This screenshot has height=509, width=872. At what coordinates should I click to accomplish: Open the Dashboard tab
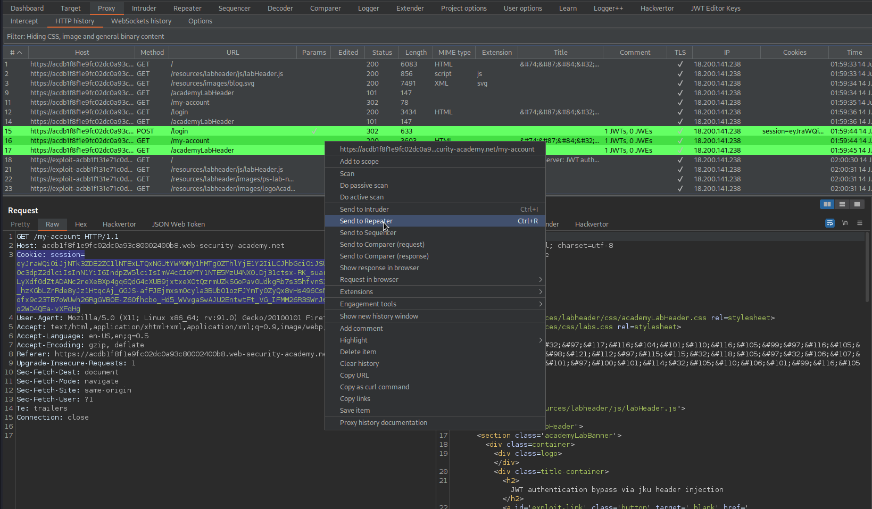(27, 8)
